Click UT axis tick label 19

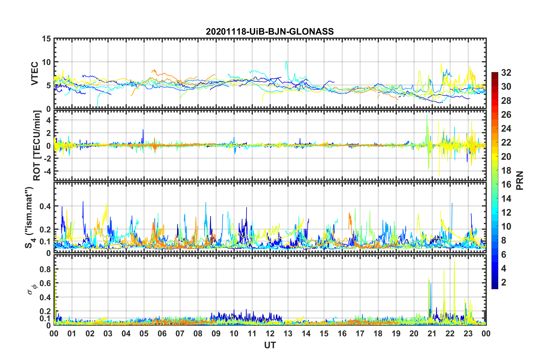396,333
